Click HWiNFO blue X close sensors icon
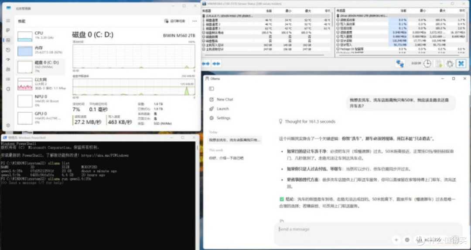 [x=461, y=63]
